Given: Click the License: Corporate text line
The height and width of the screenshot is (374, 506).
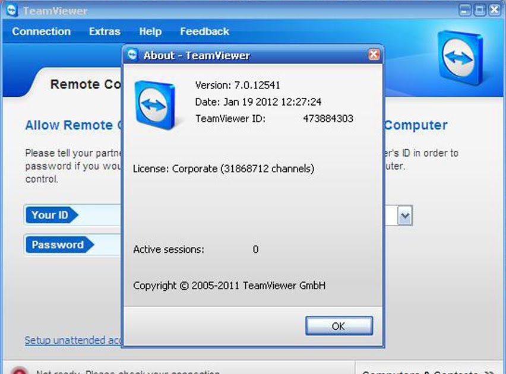Looking at the screenshot, I should (x=223, y=169).
